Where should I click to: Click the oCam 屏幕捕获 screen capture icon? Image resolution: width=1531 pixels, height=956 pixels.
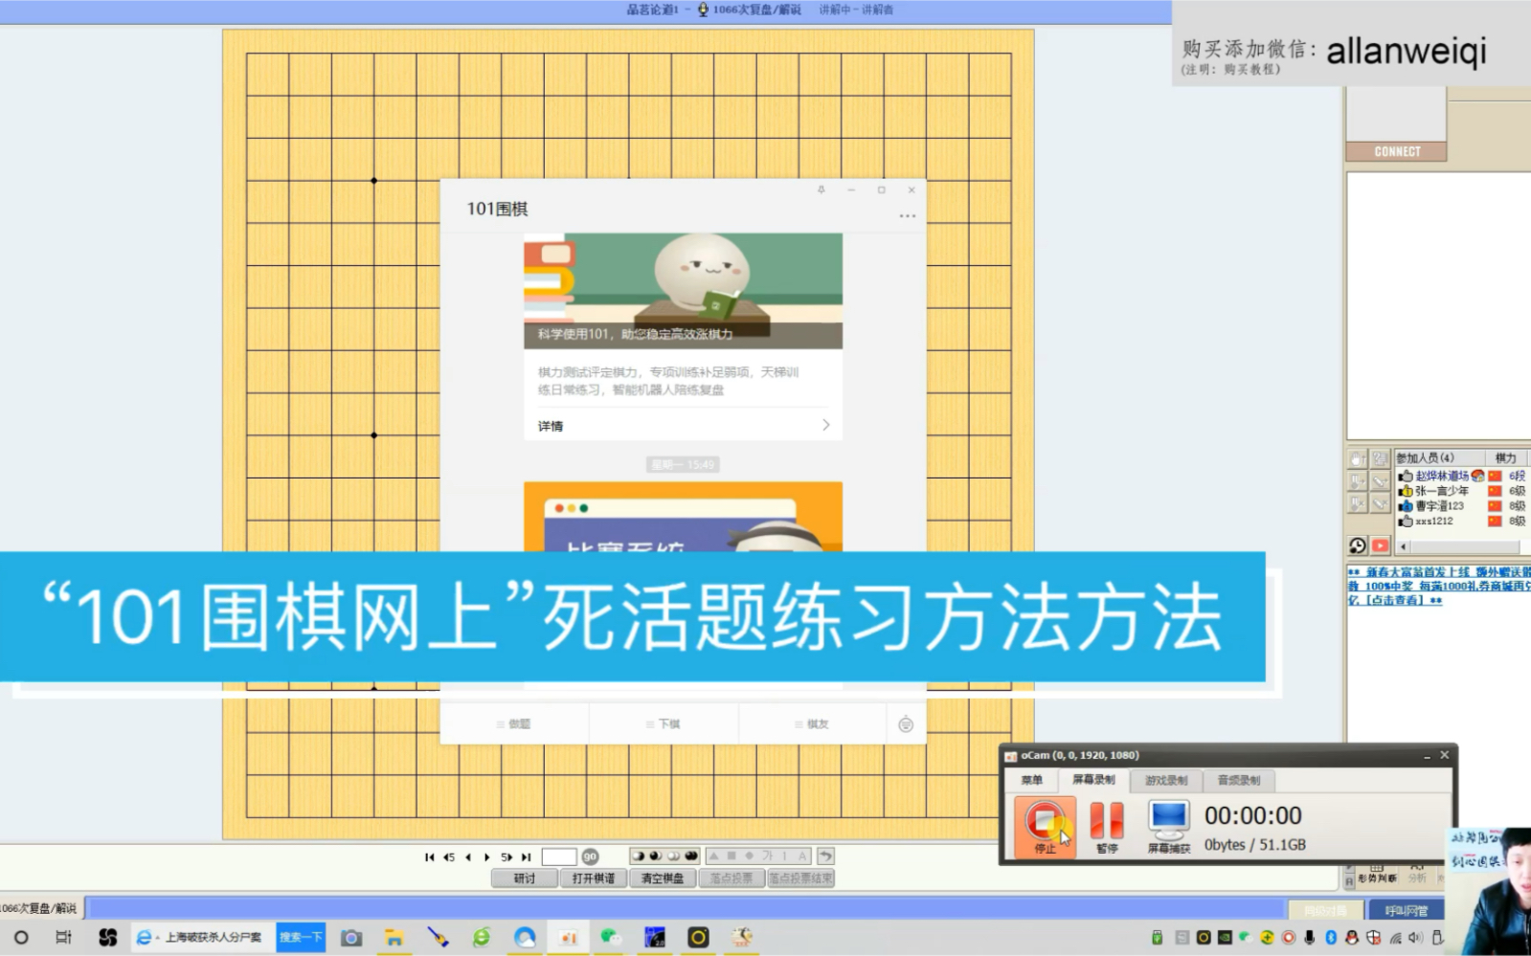pyautogui.click(x=1169, y=825)
